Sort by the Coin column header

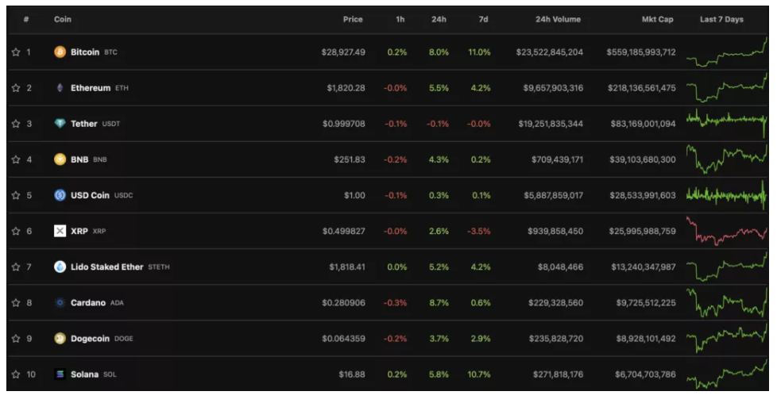coord(63,19)
